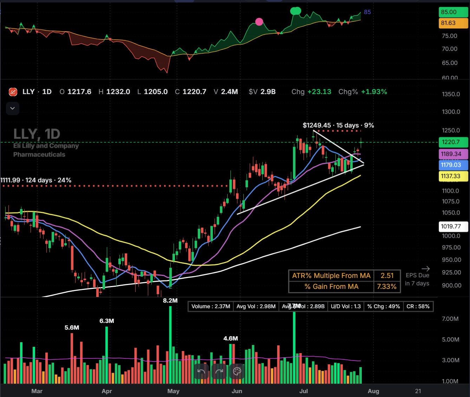Viewport: 470px width, 397px height.
Task: Click Jun on the time axis
Action: (x=237, y=391)
